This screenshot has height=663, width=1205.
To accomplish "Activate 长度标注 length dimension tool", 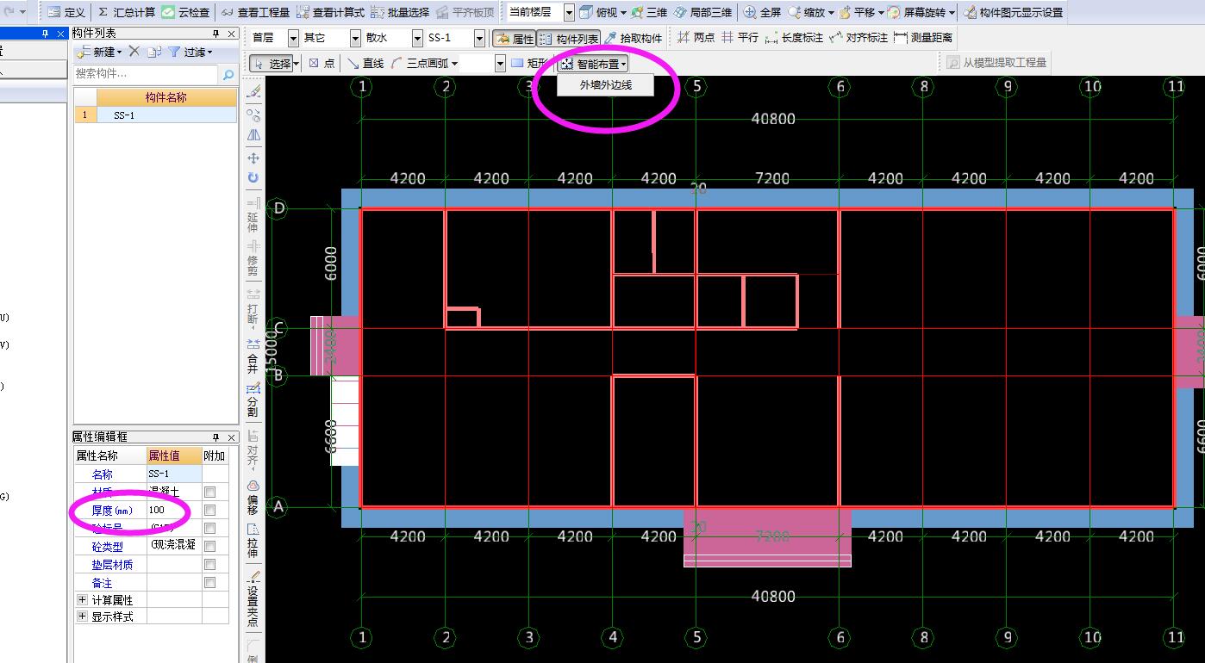I will click(x=794, y=38).
